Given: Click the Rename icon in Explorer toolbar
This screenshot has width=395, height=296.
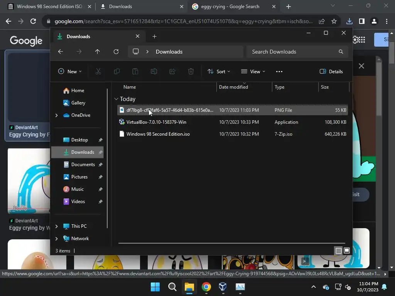Looking at the screenshot, I should pos(154,71).
